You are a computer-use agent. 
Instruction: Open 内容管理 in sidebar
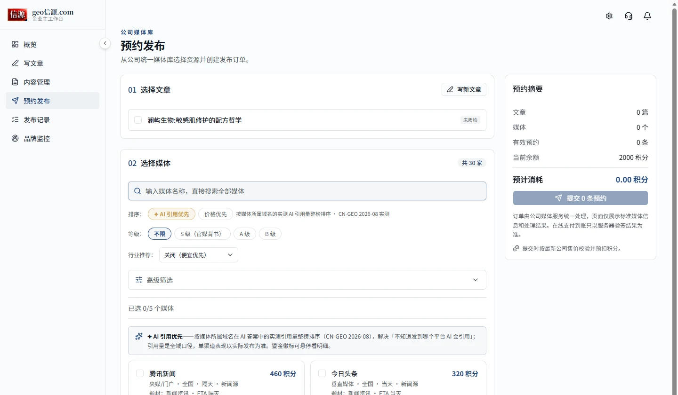tap(52, 82)
